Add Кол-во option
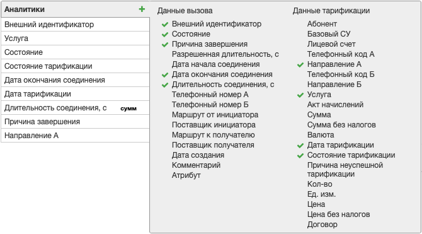This screenshot has width=422, height=234. 320,184
